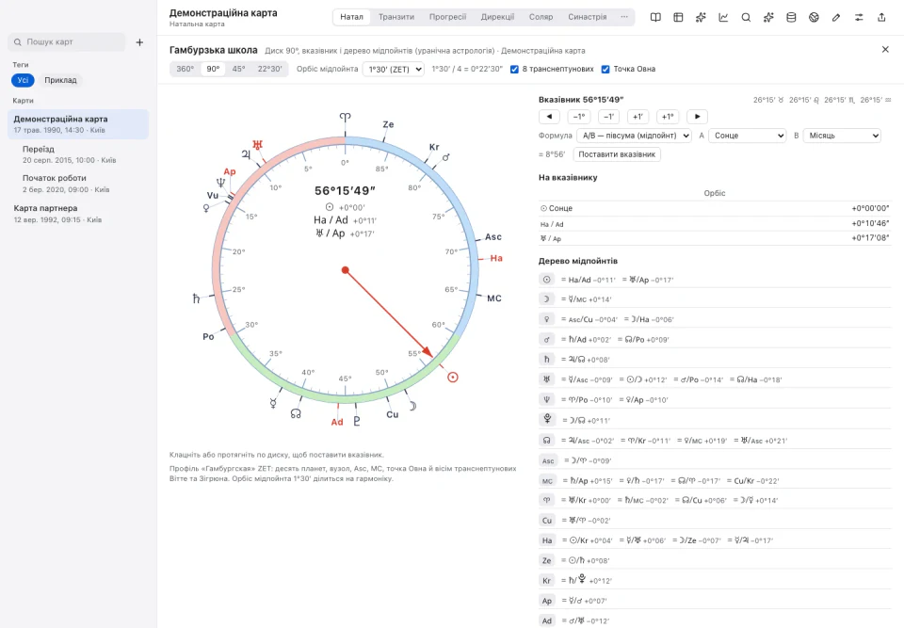
Task: Open the line chart graph icon
Action: coord(723,17)
